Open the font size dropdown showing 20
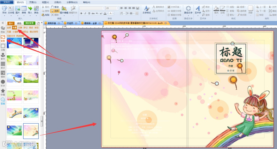This screenshot has height=149, width=277. pos(117,8)
